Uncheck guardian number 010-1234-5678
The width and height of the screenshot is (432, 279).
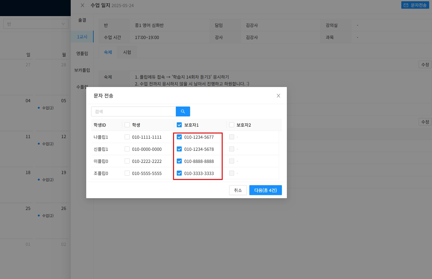point(179,149)
